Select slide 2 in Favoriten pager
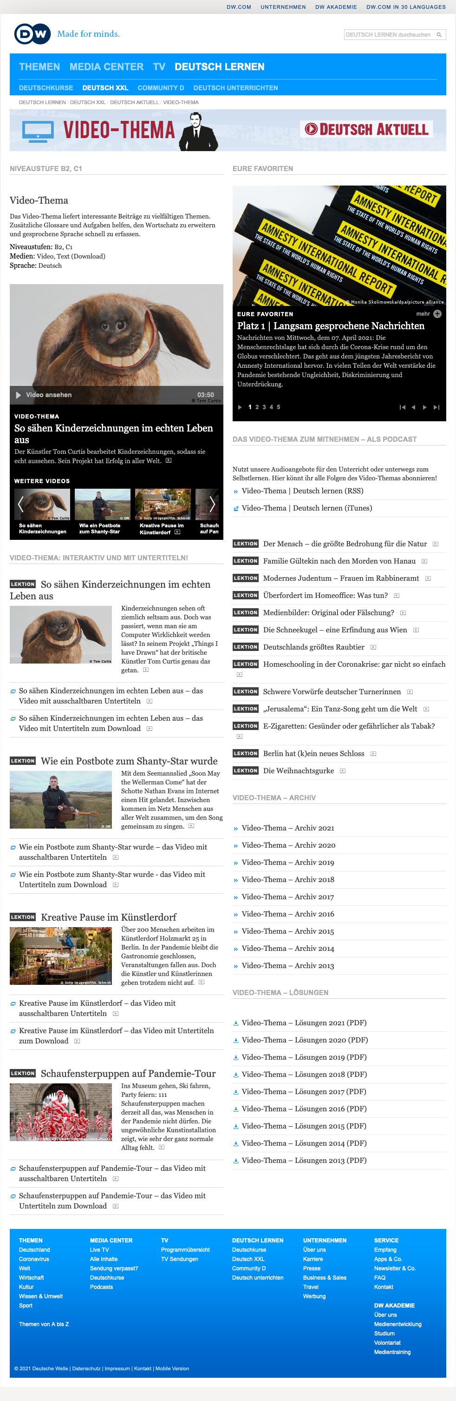Image resolution: width=456 pixels, height=1401 pixels. [257, 407]
